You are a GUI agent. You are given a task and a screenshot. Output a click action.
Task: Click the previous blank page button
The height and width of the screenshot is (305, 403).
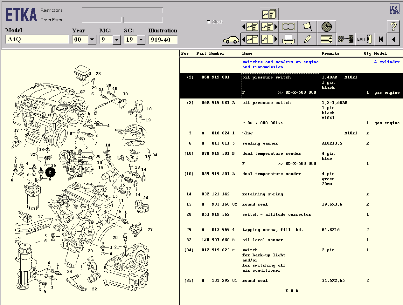[x=250, y=39]
